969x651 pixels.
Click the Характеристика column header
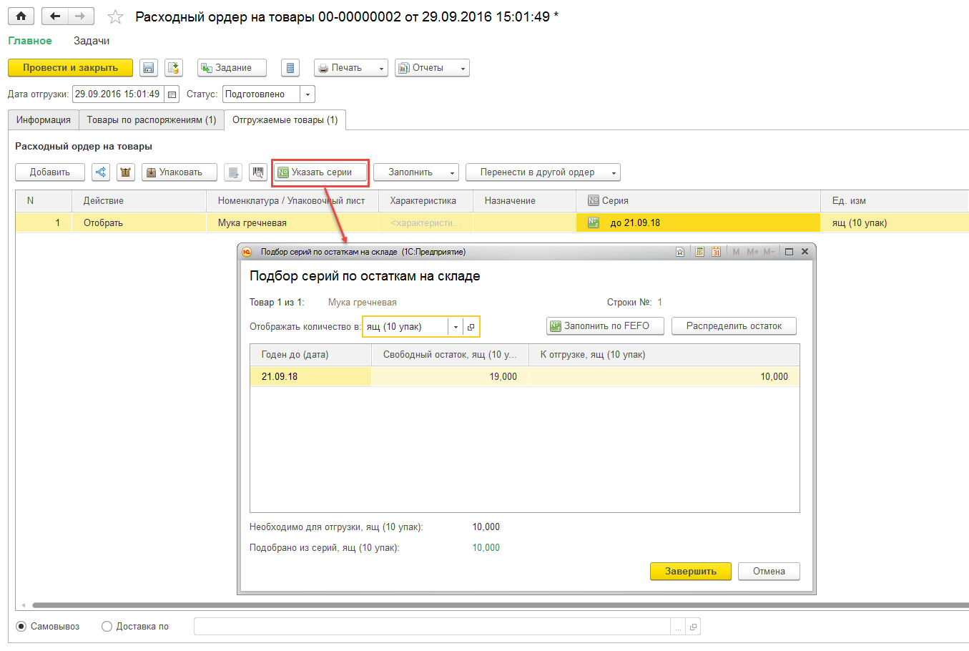pos(426,201)
